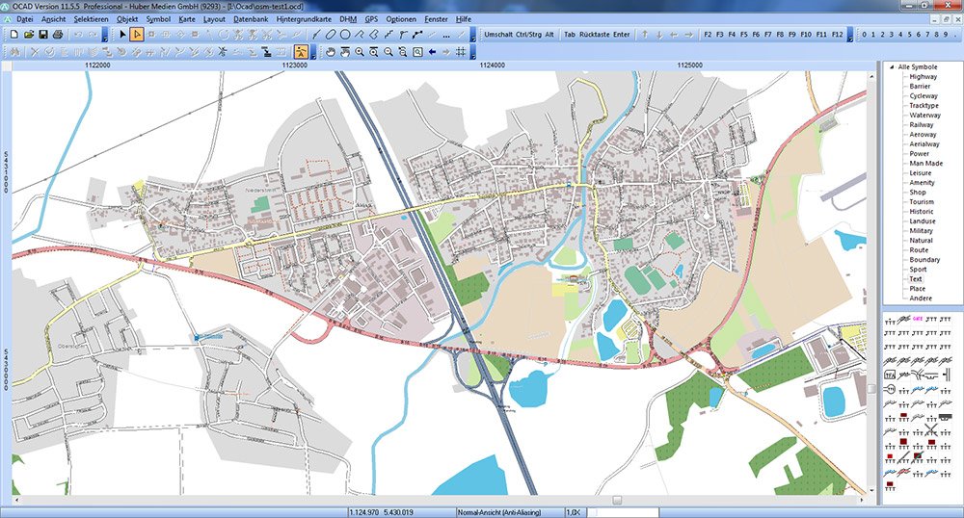Select the Waterway symbol category
964x518 pixels.
coord(924,116)
